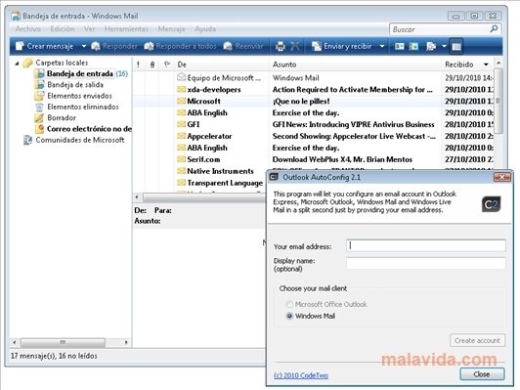Screen dimensions: 520x390
Task: Click the open envelope icon beside Equipo de Microsoft
Action: point(181,77)
